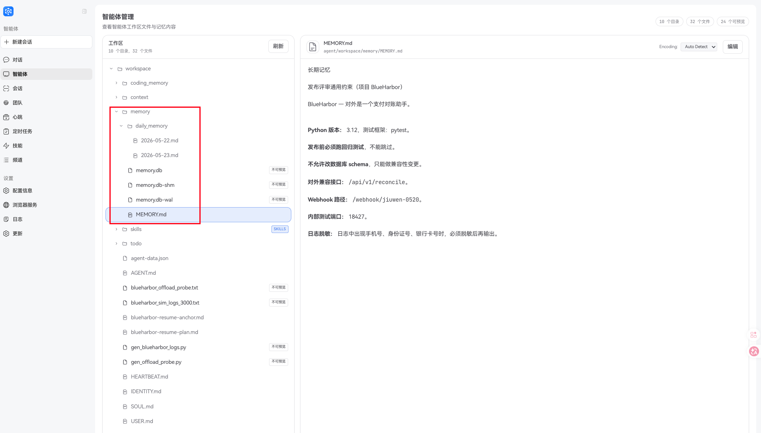Click the pink grid floating icon
Screen dimensions: 761x433
click(753, 335)
